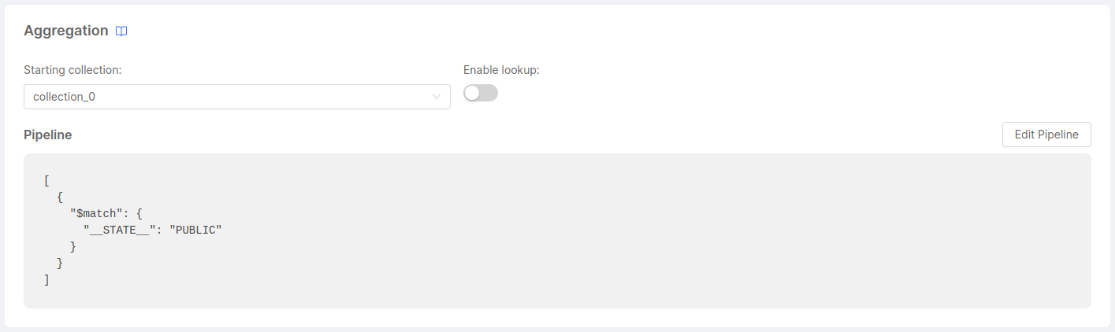Click the opening square bracket of the pipeline

pyautogui.click(x=47, y=180)
